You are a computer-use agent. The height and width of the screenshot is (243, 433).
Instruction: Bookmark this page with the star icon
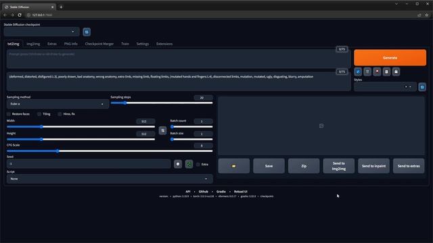tap(426, 15)
